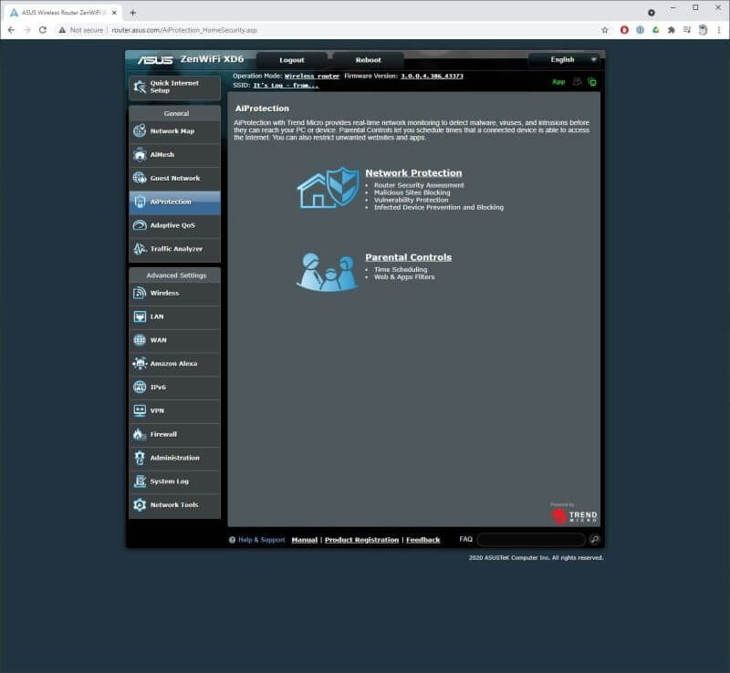Click the WAN globe icon
This screenshot has width=730, height=673.
[140, 340]
